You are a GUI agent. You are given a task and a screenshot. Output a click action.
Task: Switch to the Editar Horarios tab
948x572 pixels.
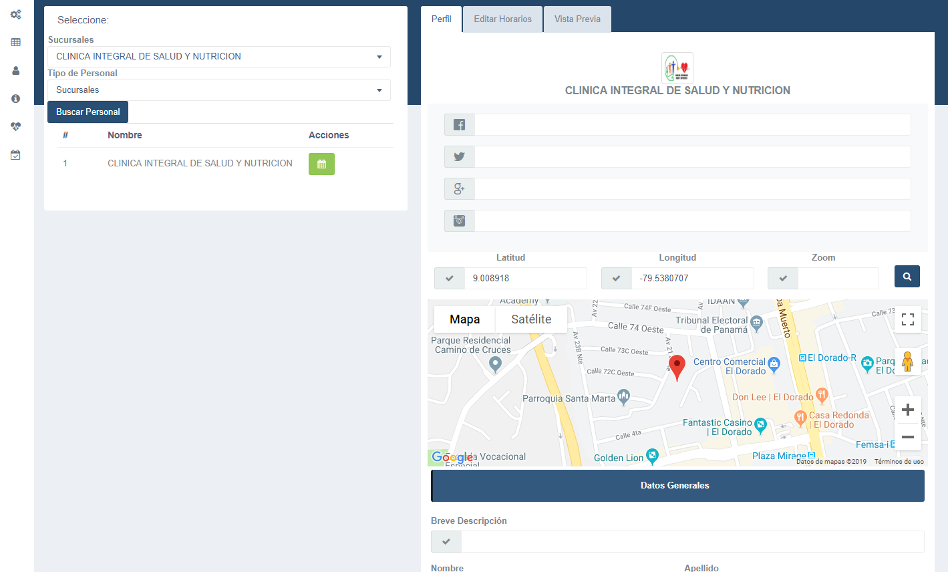coord(503,19)
